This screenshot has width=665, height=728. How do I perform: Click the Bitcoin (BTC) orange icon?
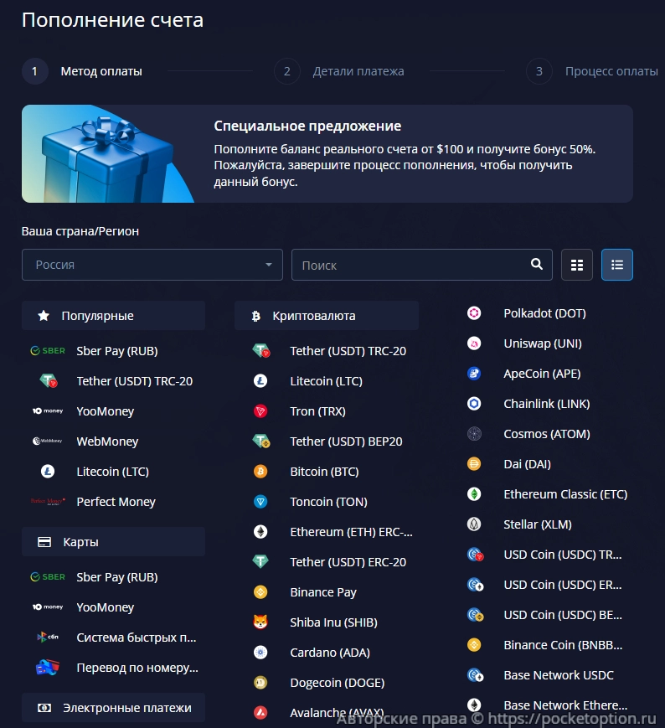(x=260, y=472)
